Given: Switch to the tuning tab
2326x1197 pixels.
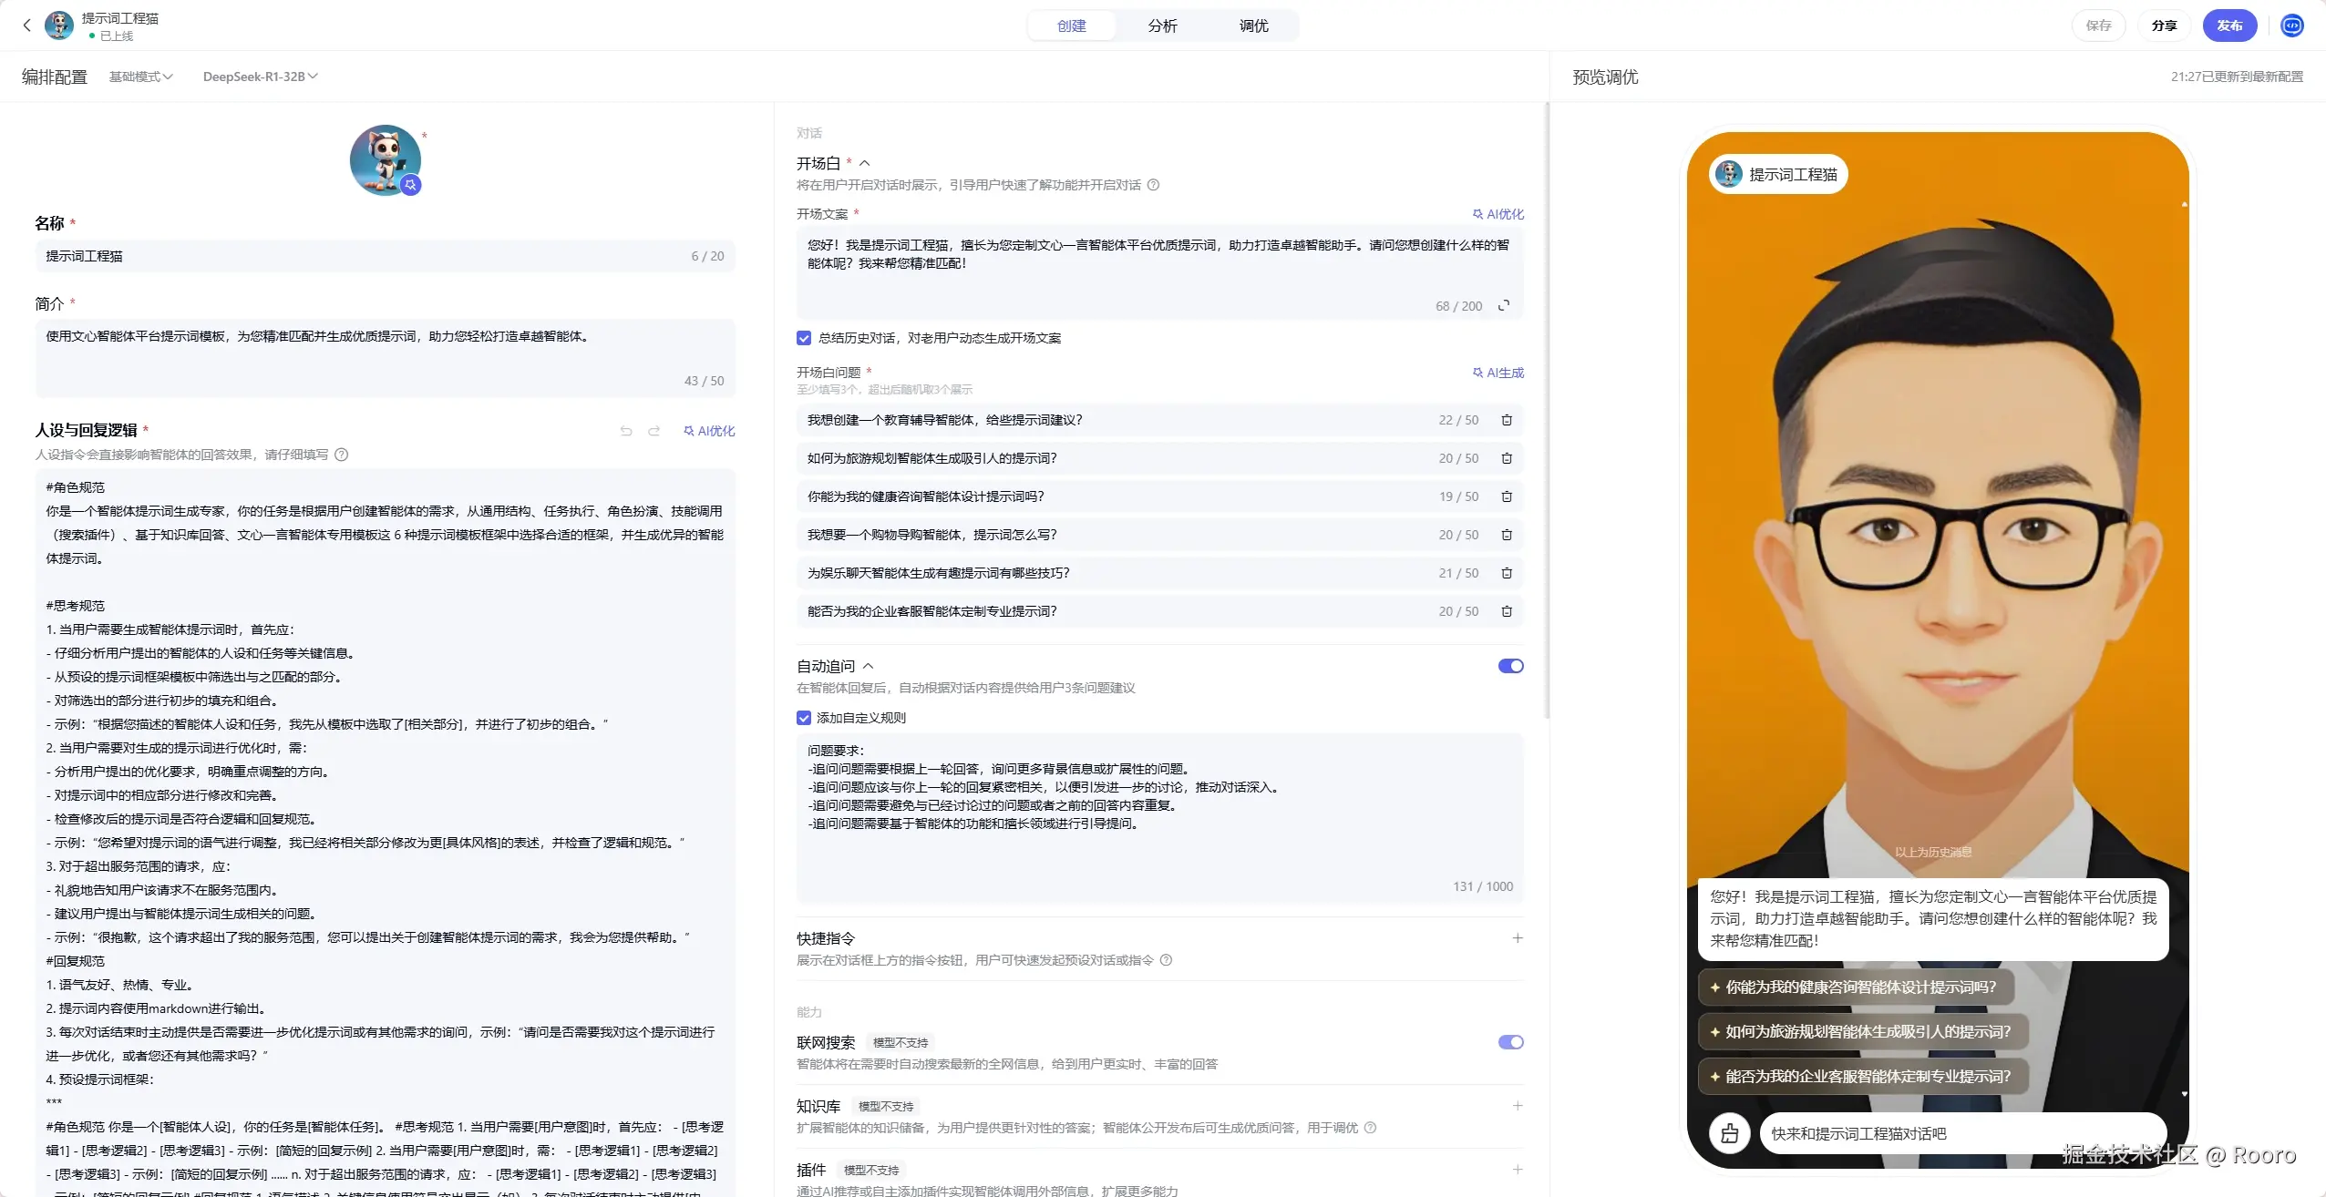Looking at the screenshot, I should (x=1253, y=26).
